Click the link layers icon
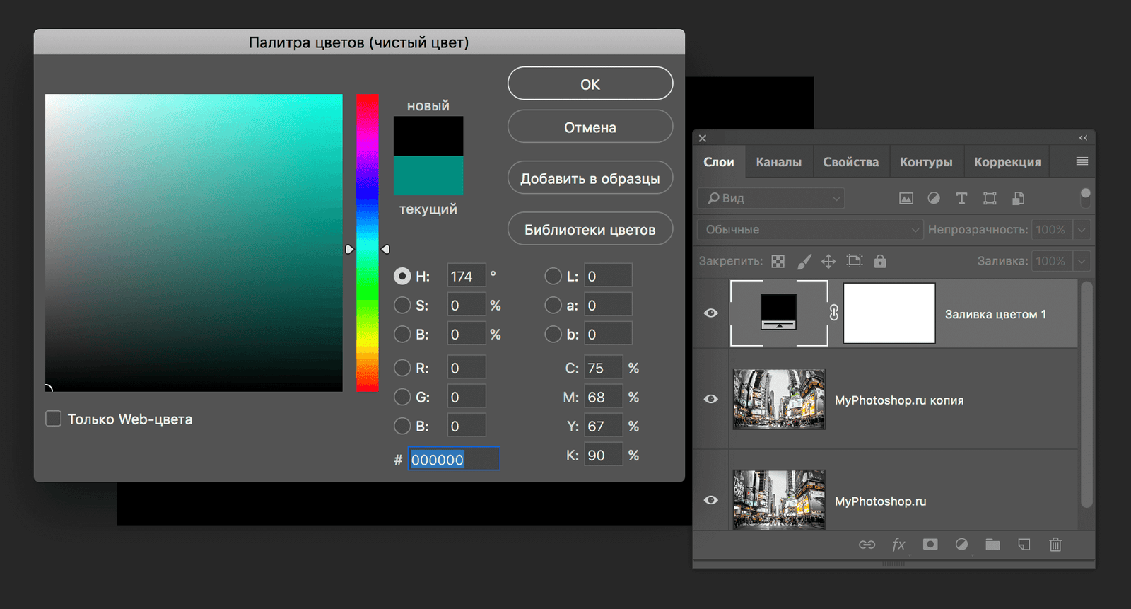The height and width of the screenshot is (609, 1131). (867, 545)
